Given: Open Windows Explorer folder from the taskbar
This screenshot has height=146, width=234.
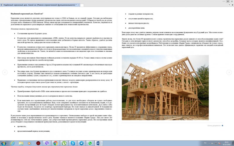Looking at the screenshot, I should pyautogui.click(x=21, y=143).
